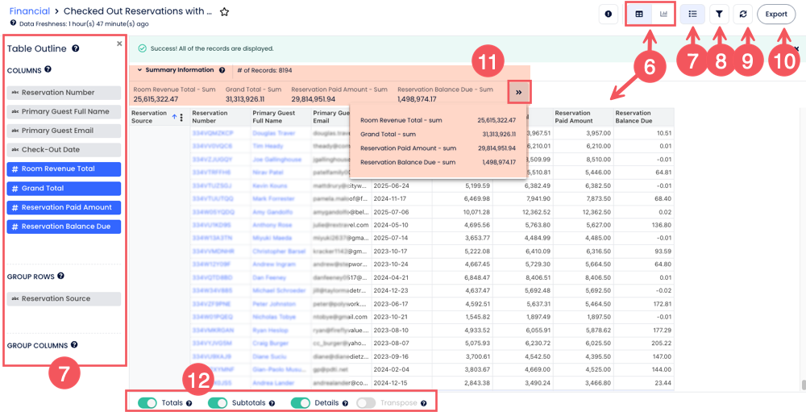Sort by the Reservation Source arrow

point(174,118)
